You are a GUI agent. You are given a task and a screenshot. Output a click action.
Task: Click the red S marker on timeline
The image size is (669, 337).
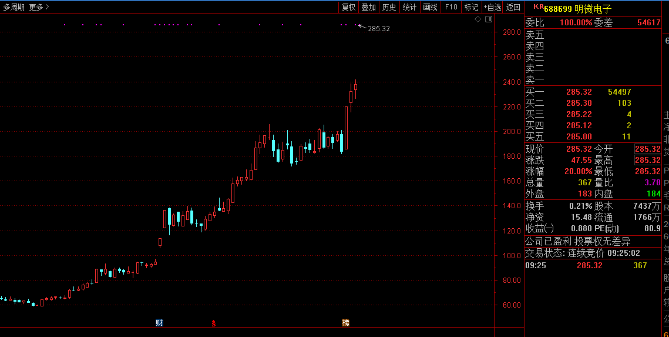(x=214, y=323)
